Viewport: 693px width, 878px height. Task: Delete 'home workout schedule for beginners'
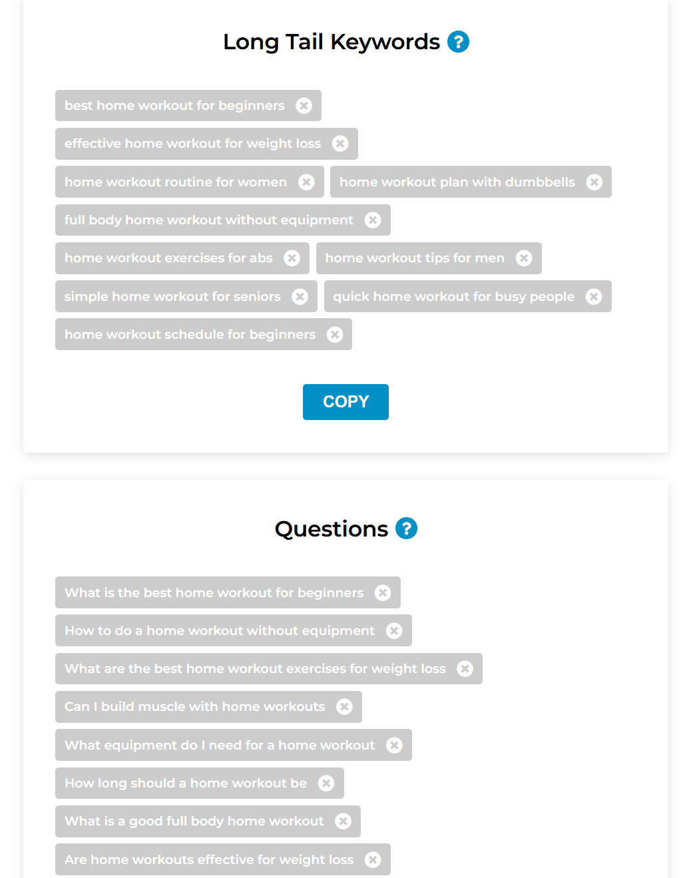[335, 334]
